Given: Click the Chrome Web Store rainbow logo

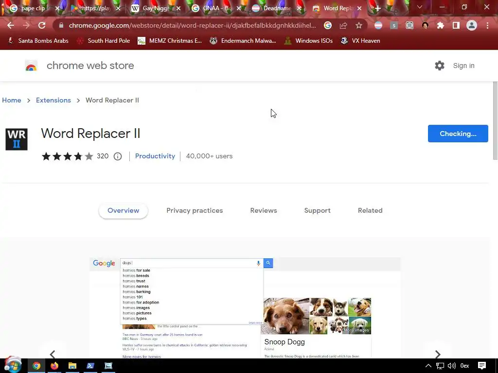Looking at the screenshot, I should click(x=31, y=66).
